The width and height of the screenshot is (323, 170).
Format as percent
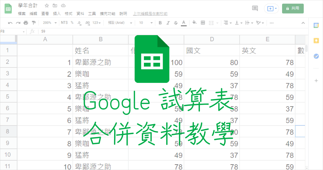(x=72, y=23)
